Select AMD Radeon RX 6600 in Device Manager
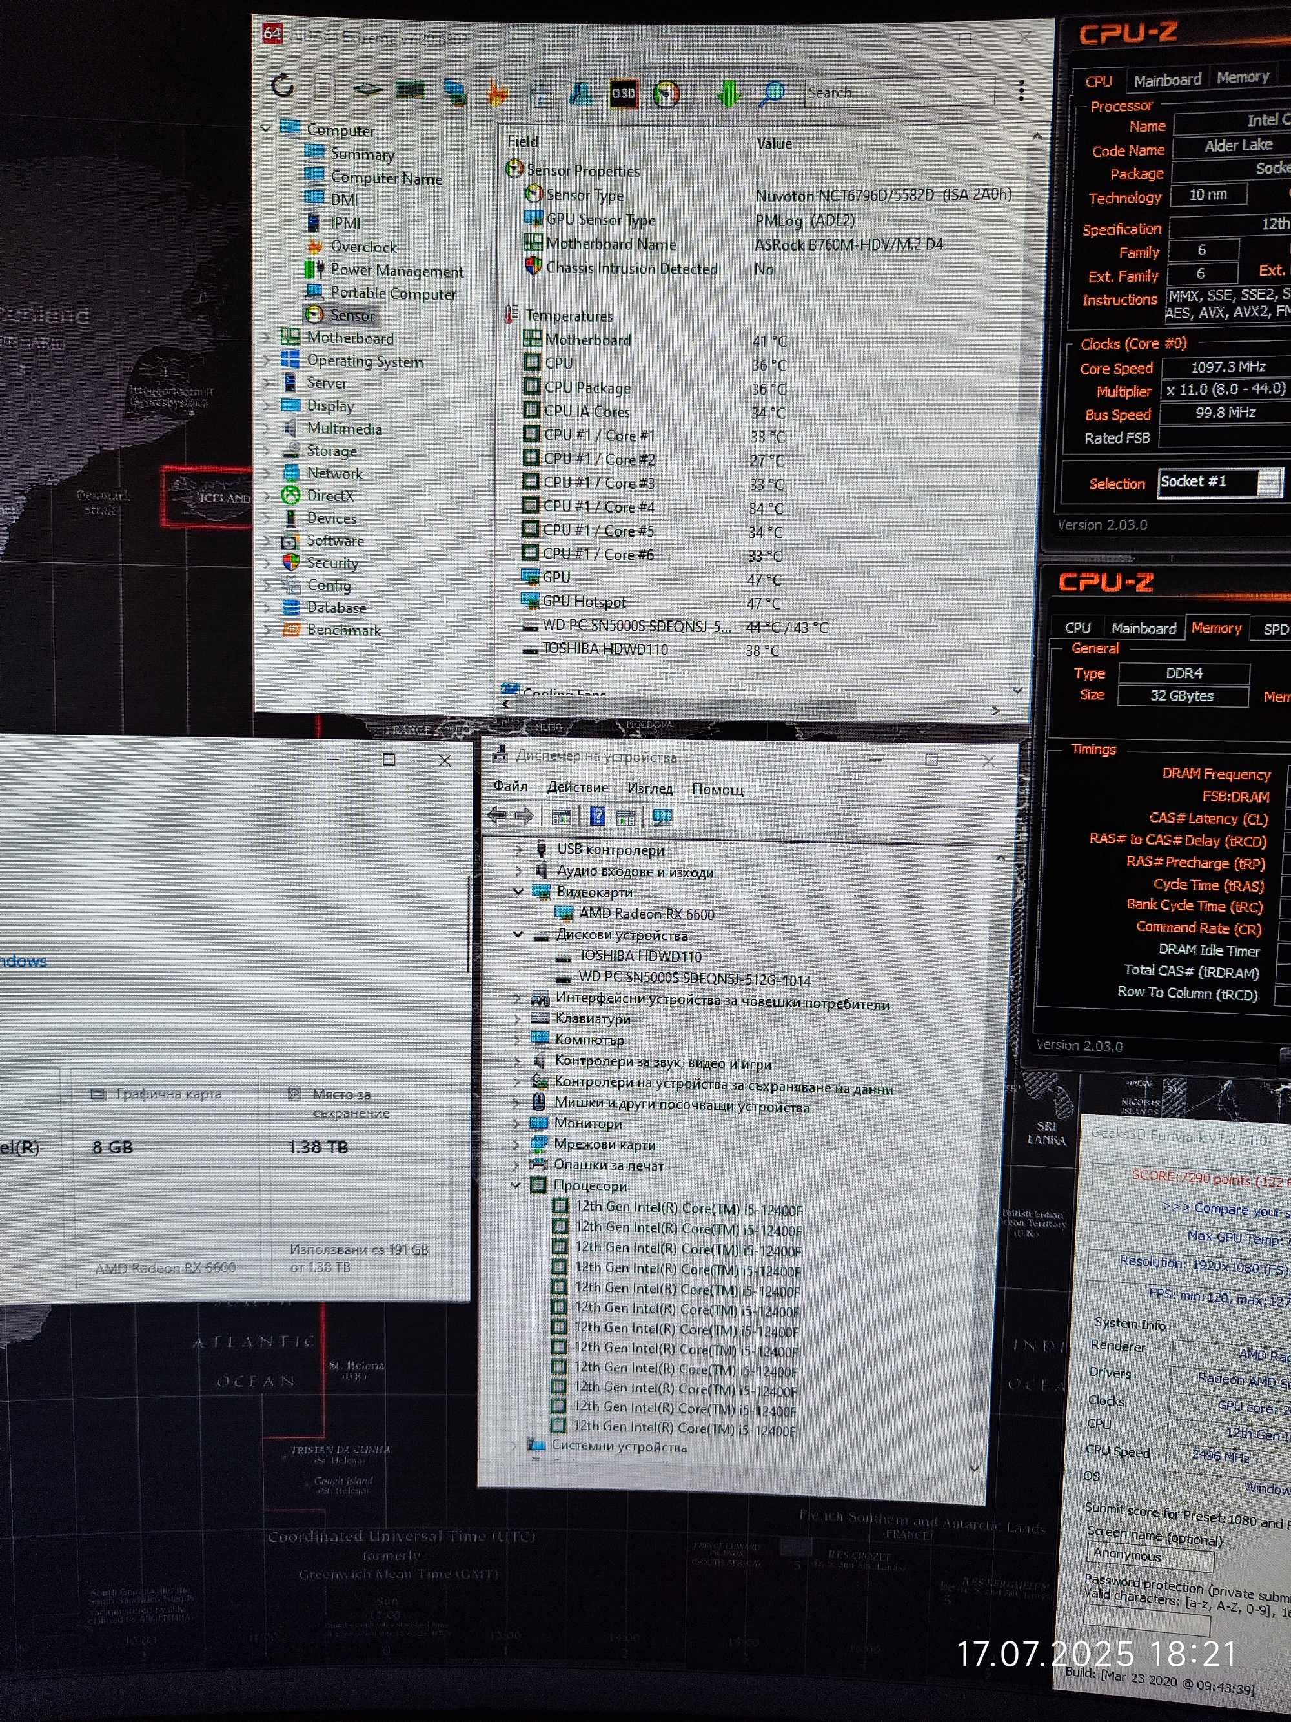The image size is (1291, 1722). click(x=646, y=914)
